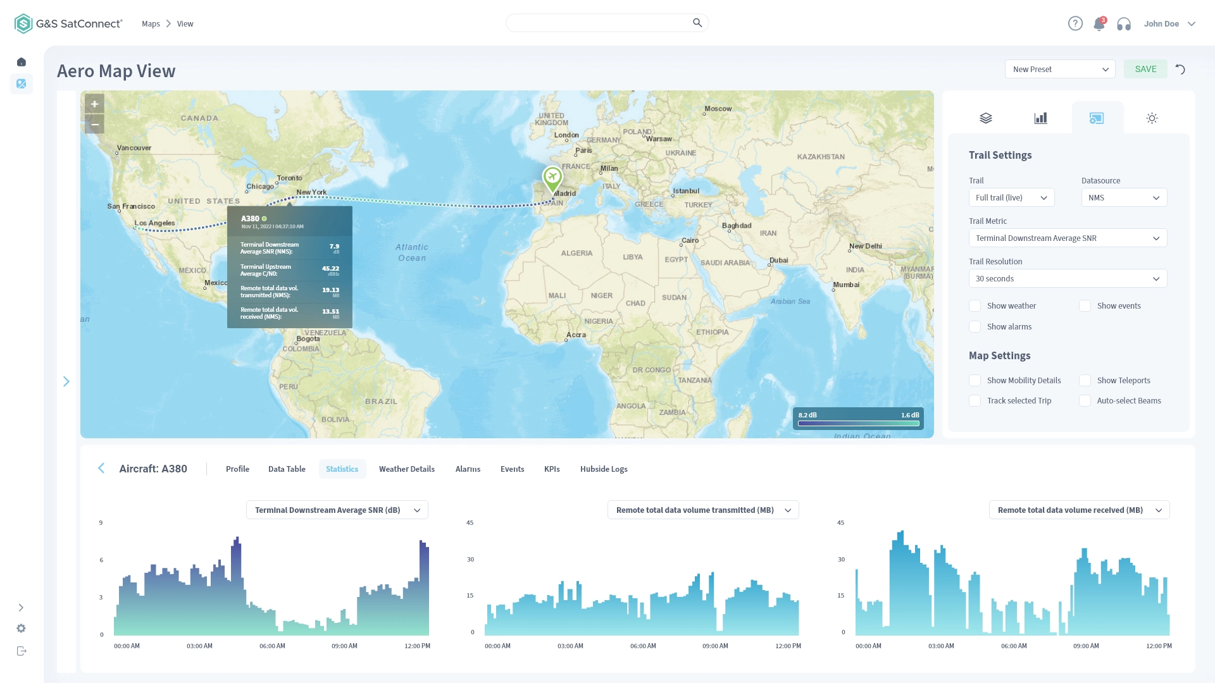Click the aircraft marker over Madrid
Screen dimensions: 1215x683
pyautogui.click(x=552, y=179)
